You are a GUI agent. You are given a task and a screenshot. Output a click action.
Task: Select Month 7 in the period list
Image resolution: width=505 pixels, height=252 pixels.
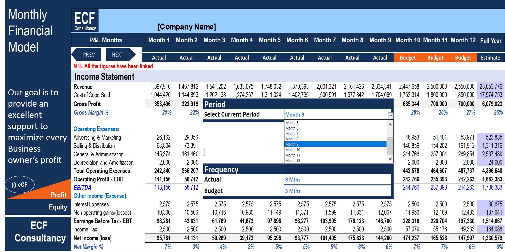click(x=292, y=134)
